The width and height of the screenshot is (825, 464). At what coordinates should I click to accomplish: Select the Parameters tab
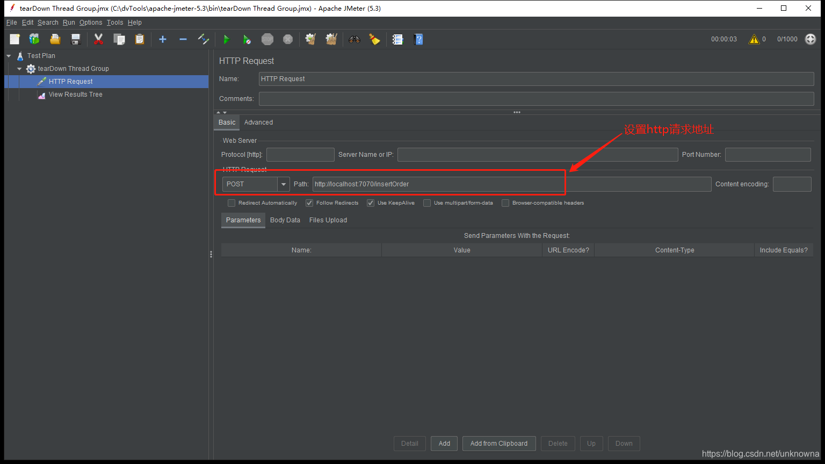(243, 220)
